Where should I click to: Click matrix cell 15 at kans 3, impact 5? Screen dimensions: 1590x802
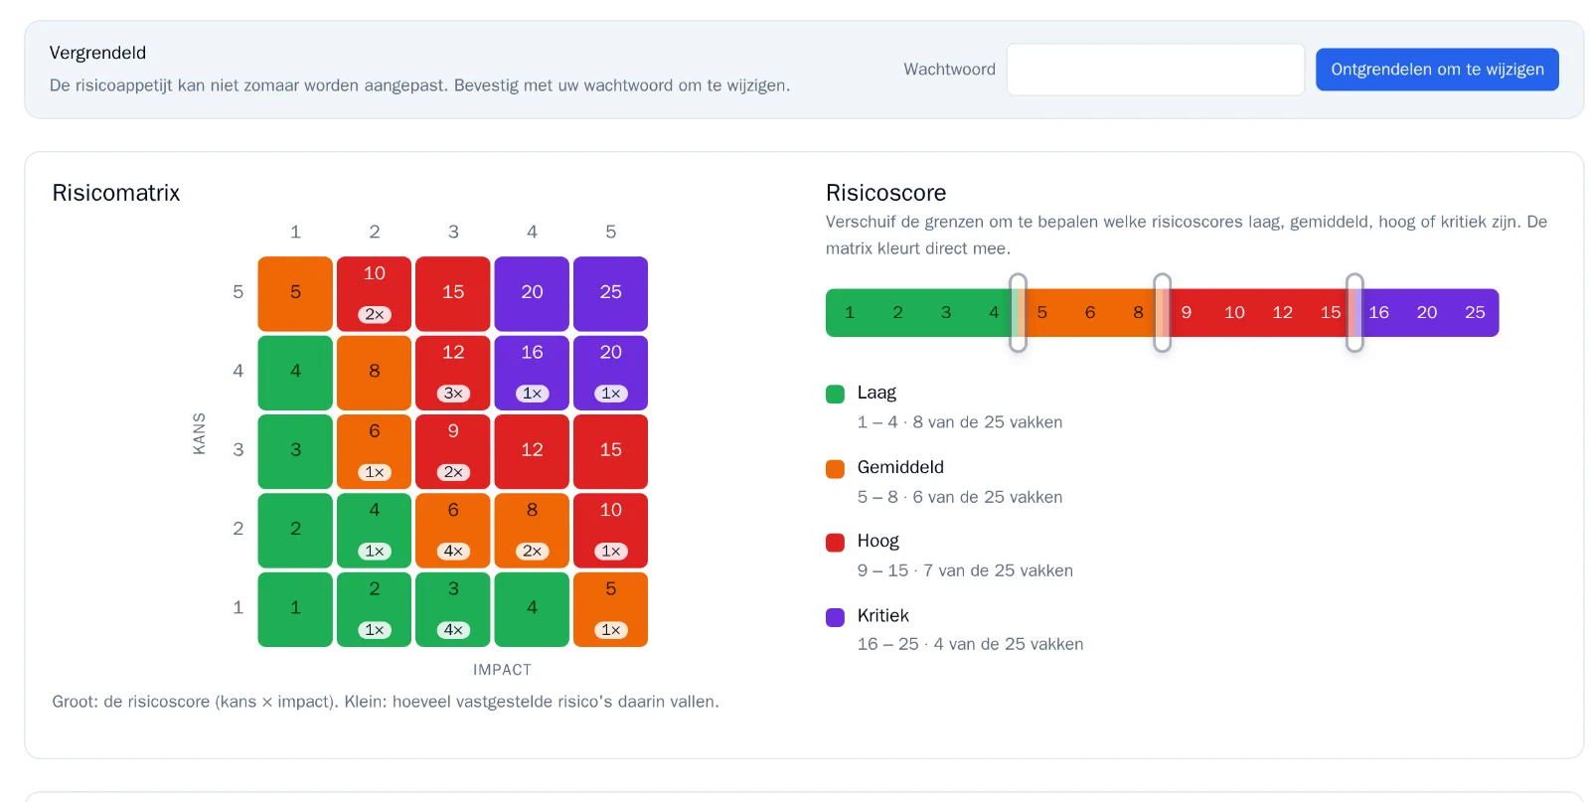610,451
